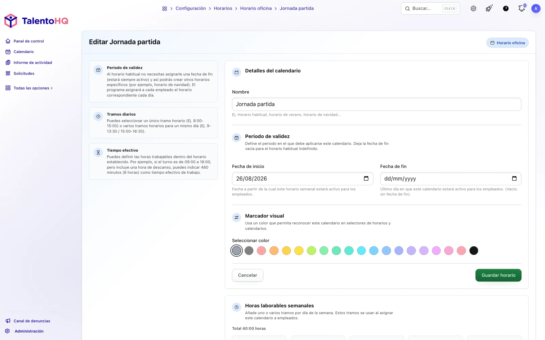Click the 'Total 40:00 horas' text
The width and height of the screenshot is (545, 340).
tap(249, 328)
